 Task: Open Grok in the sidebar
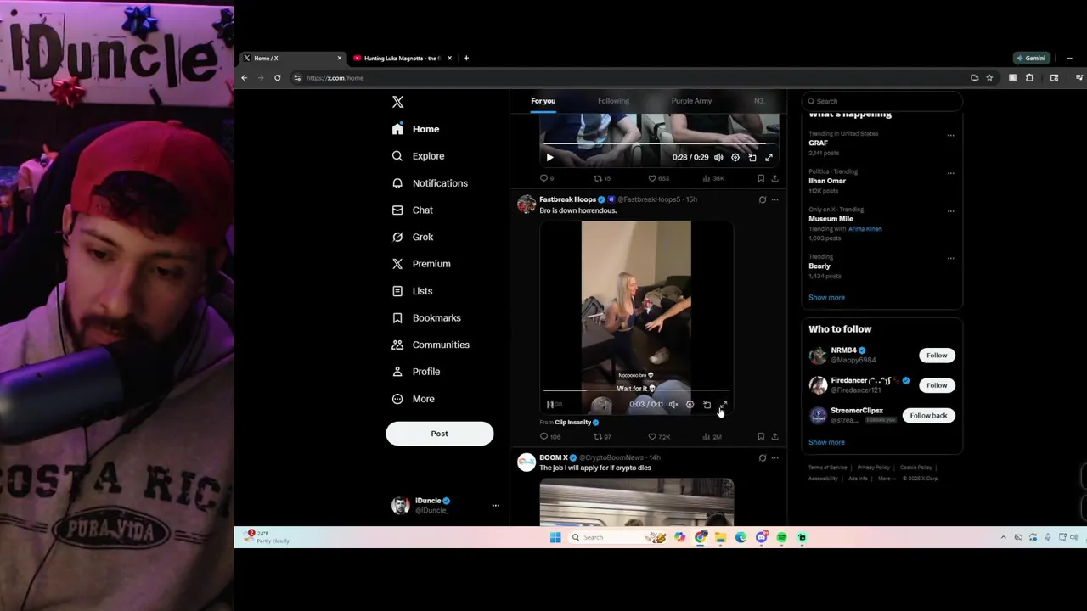click(412, 237)
